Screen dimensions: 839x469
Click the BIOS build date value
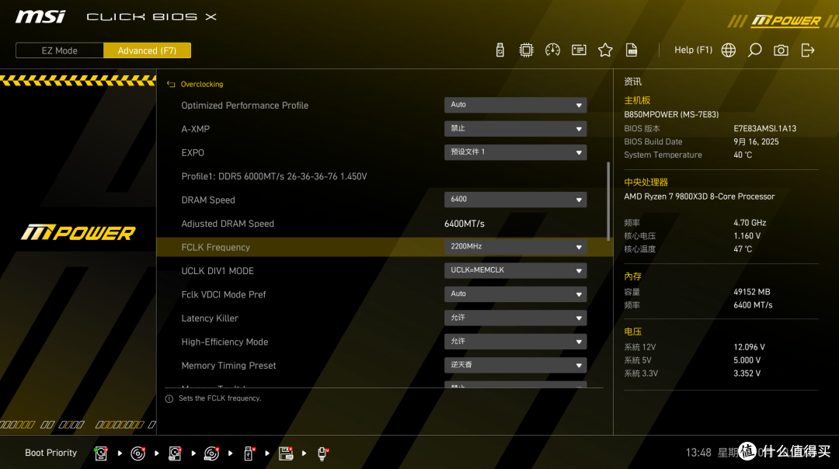coord(756,142)
